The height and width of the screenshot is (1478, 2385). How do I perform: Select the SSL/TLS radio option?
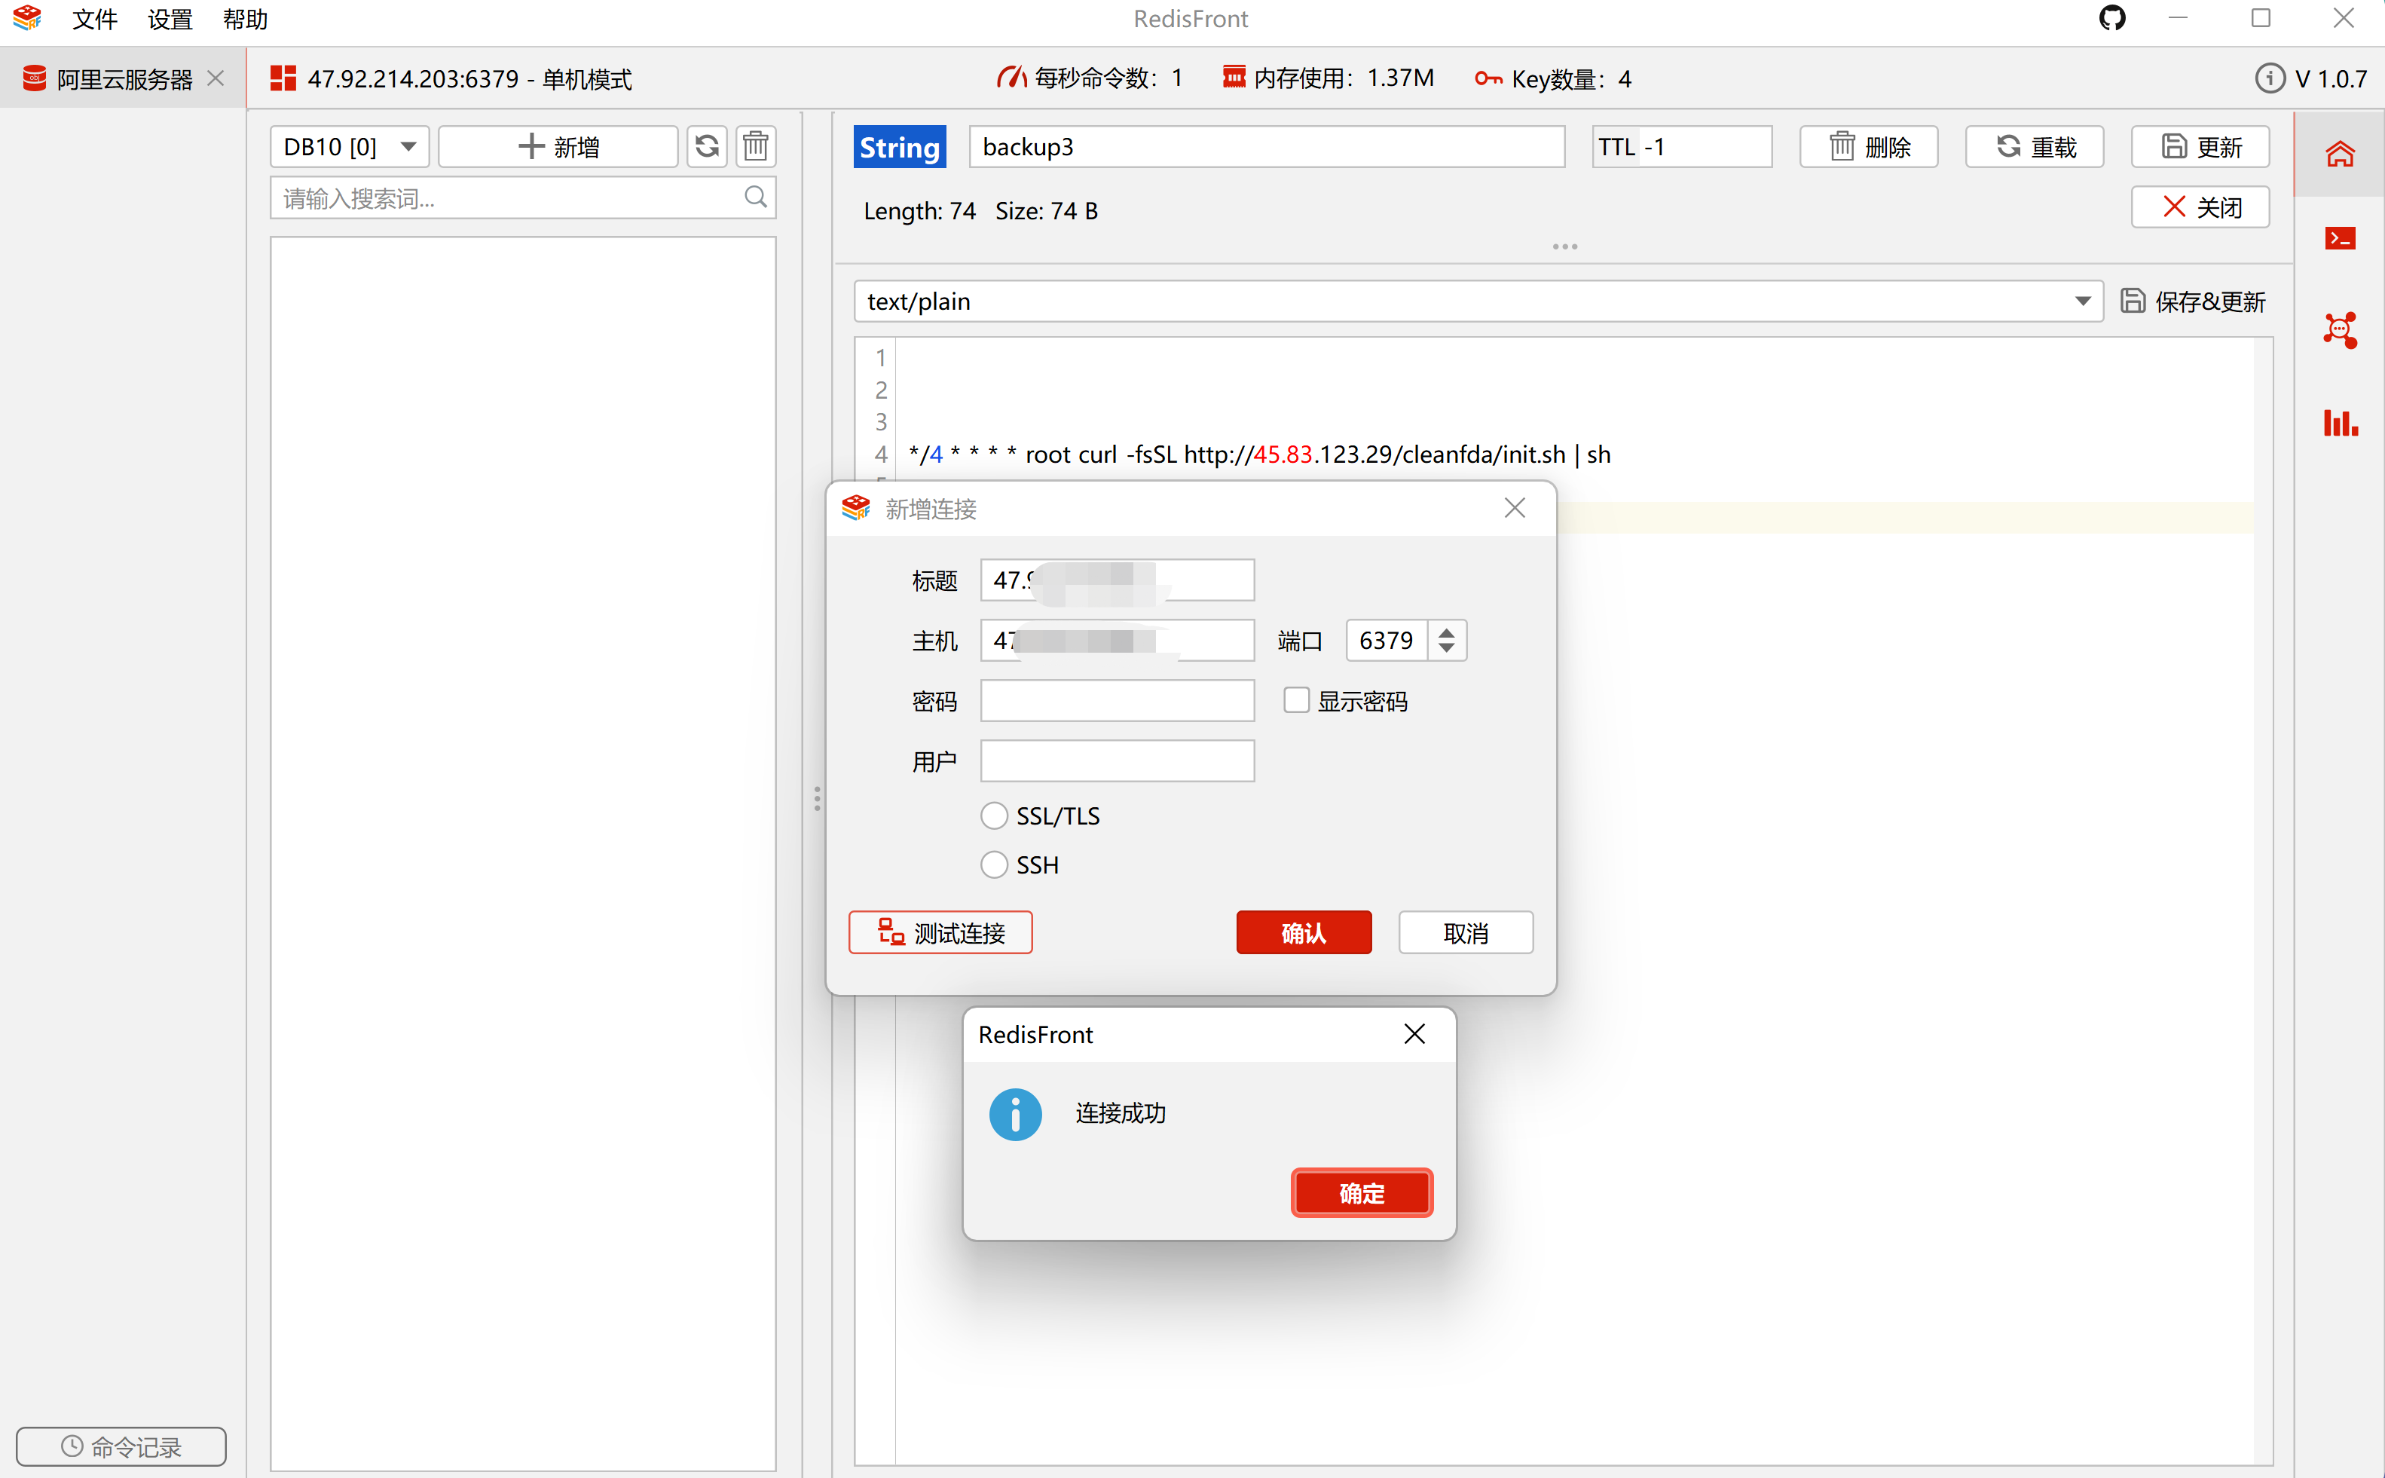click(994, 816)
